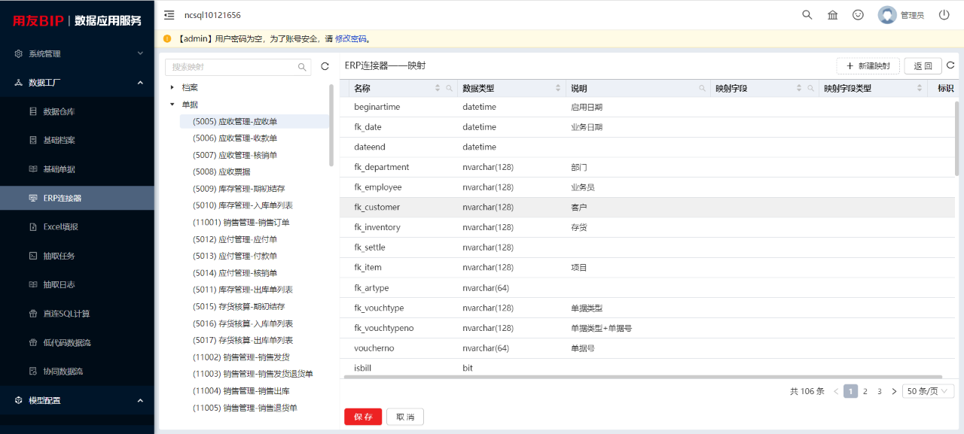Collapse the 单据 tree node
Image resolution: width=964 pixels, height=434 pixels.
click(172, 105)
